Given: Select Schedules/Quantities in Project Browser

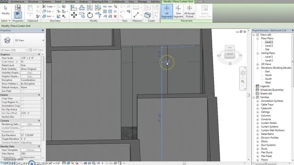Looking at the screenshot, I should (x=271, y=90).
